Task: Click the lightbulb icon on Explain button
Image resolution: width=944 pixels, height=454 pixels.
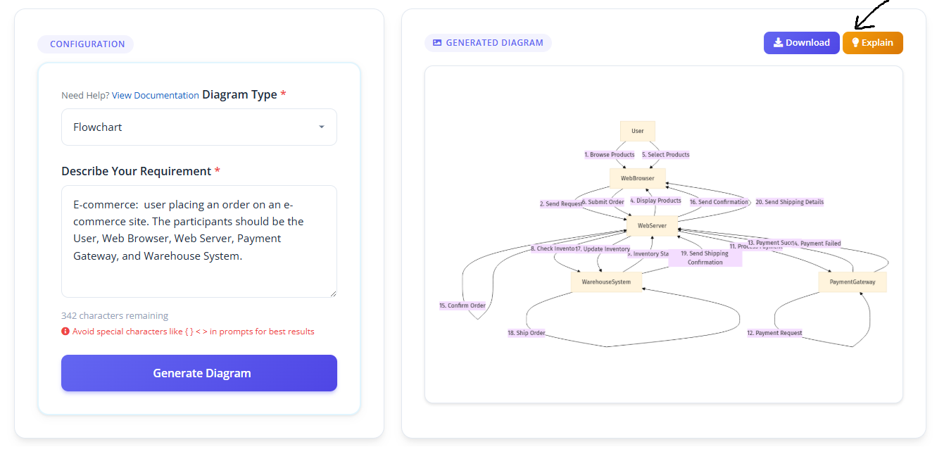Action: pos(855,42)
